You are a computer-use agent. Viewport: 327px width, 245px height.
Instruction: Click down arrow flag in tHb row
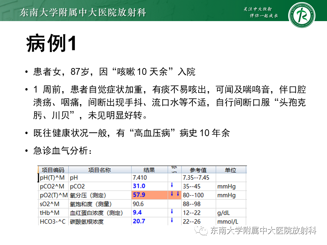tap(172, 211)
